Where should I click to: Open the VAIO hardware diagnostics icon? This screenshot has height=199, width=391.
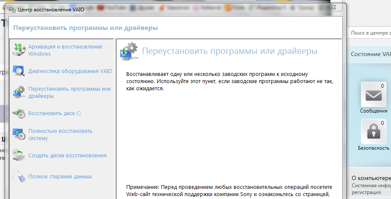coord(19,71)
